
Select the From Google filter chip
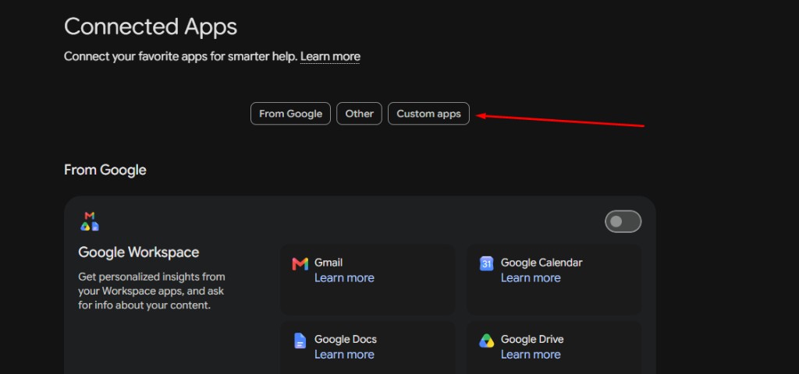coord(290,114)
